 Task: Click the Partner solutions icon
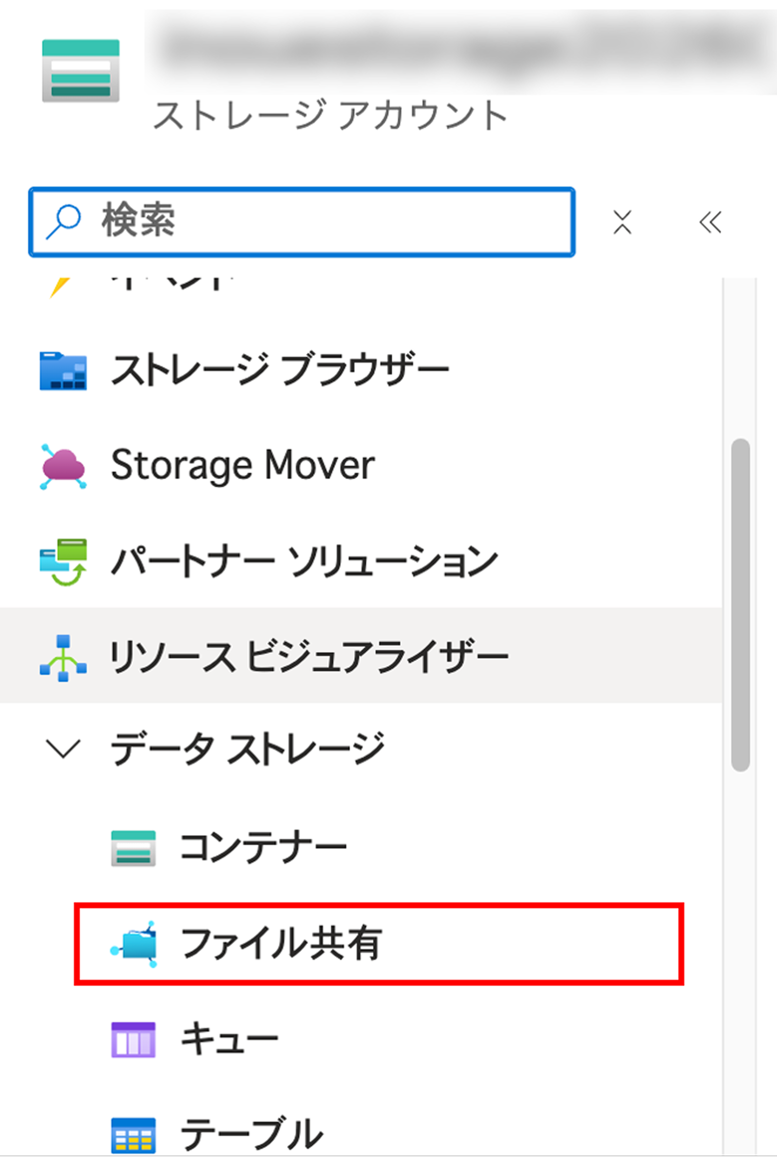pyautogui.click(x=63, y=562)
